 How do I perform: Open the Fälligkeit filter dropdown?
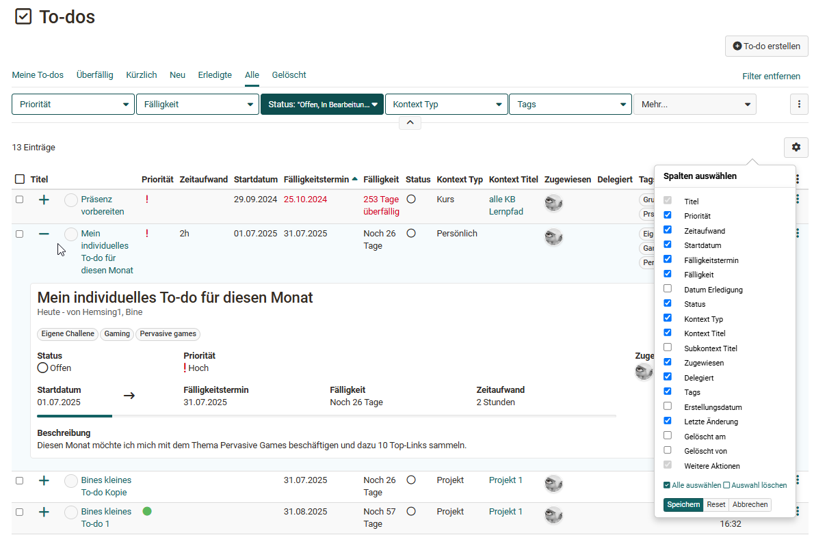[197, 105]
